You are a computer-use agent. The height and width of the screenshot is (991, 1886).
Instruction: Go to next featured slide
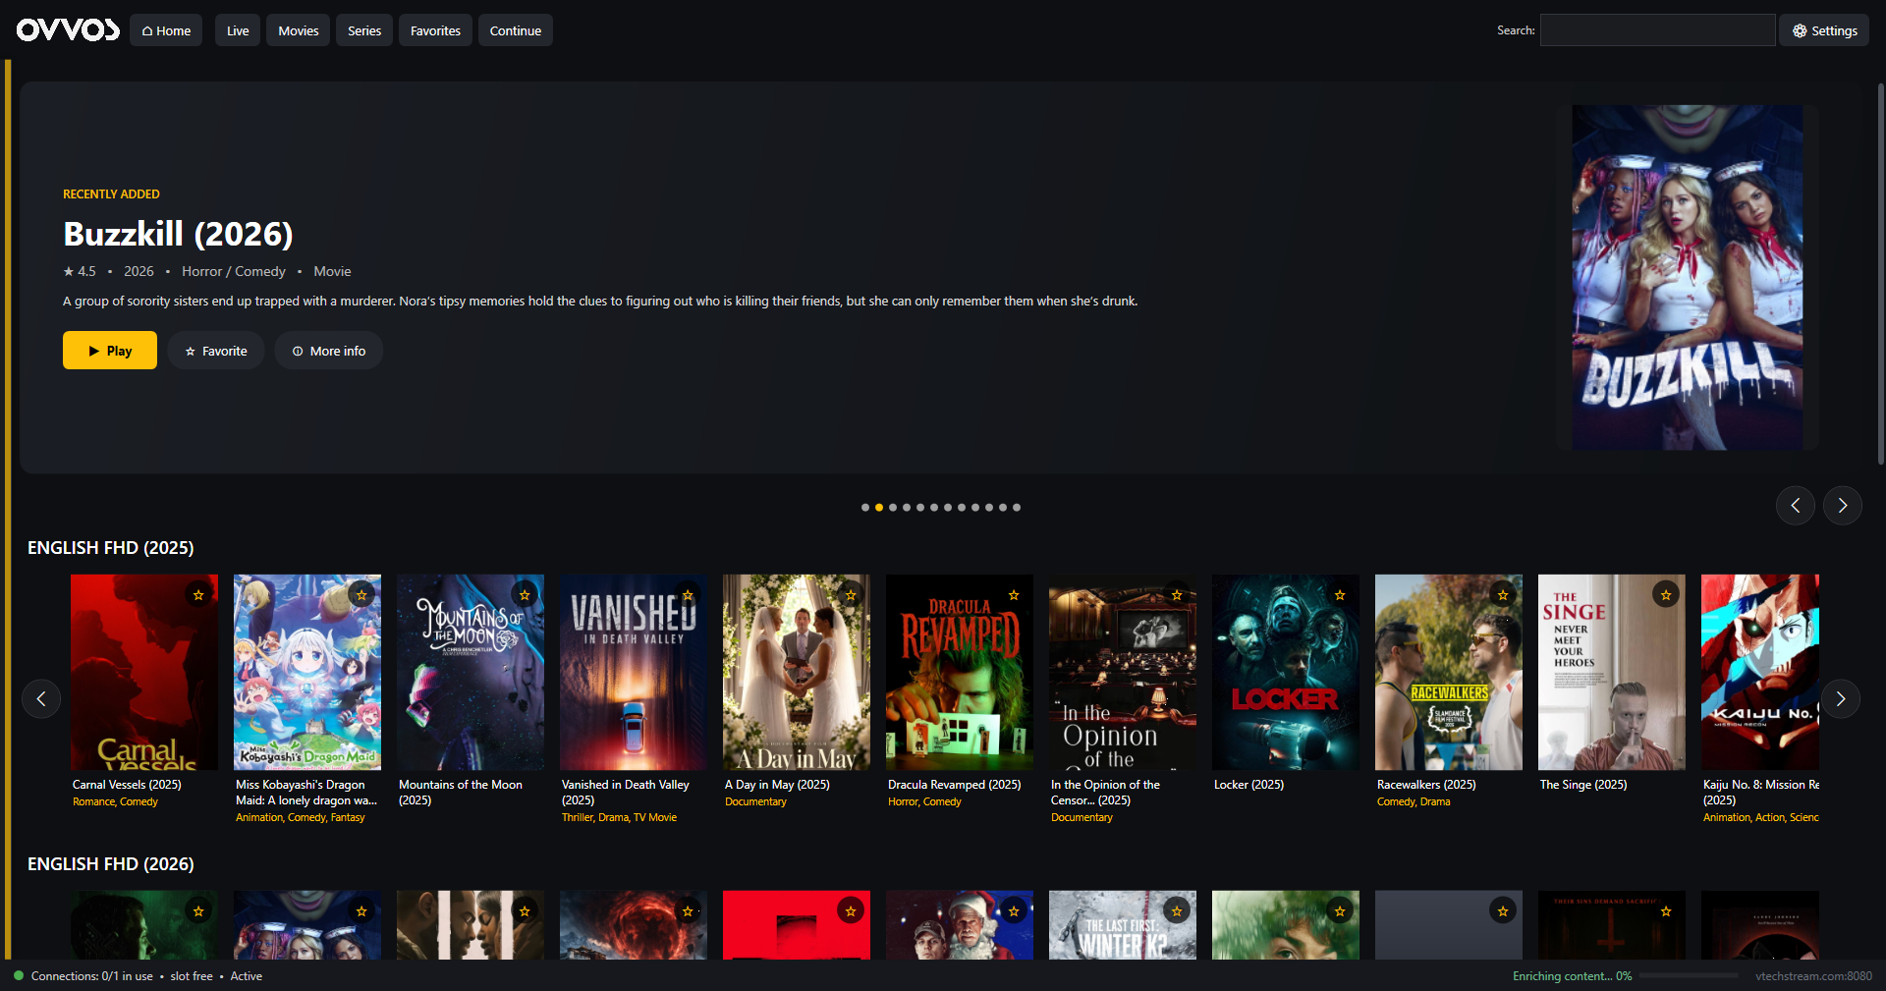click(1843, 506)
